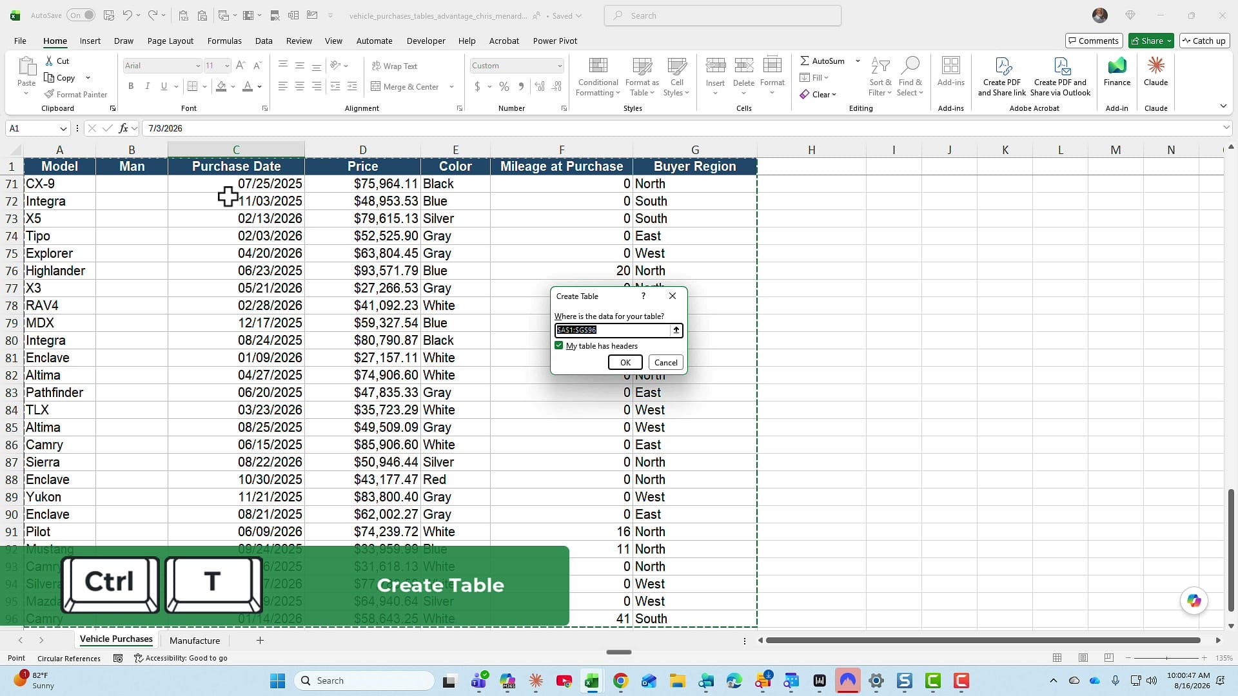Switch to the Manufacture sheet
Screen dimensions: 1238x696
(x=195, y=641)
